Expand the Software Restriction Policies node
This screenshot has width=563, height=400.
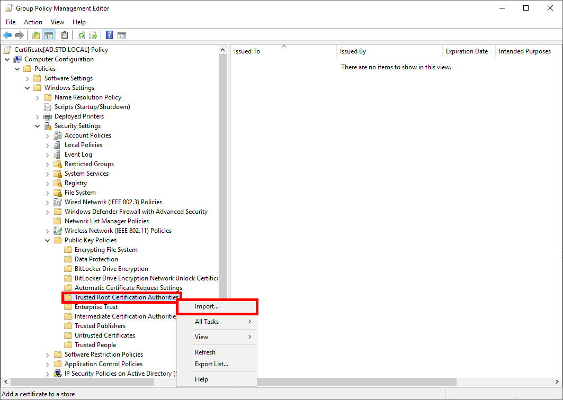[x=48, y=354]
